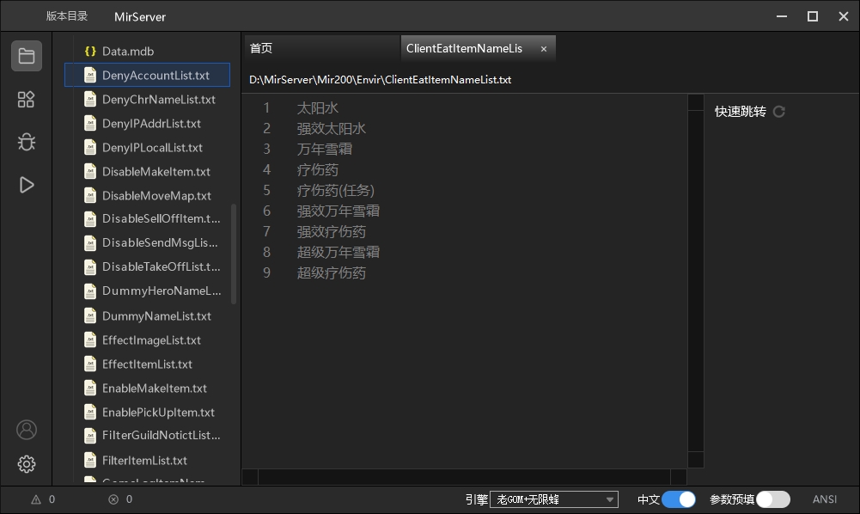Open the user account icon

27,430
